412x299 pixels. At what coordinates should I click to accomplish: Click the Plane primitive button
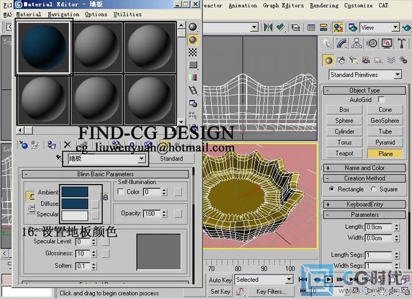(385, 154)
